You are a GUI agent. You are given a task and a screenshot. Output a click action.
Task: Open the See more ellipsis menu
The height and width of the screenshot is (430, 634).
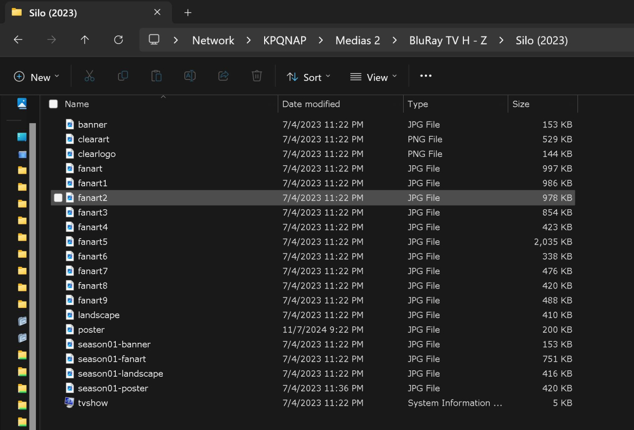[x=426, y=76]
